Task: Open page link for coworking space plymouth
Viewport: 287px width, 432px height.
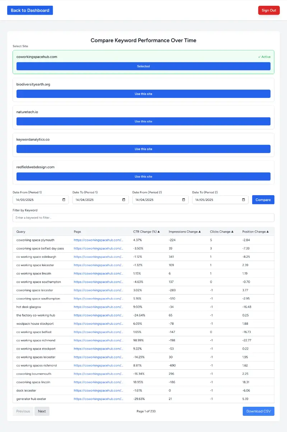Action: pos(98,240)
